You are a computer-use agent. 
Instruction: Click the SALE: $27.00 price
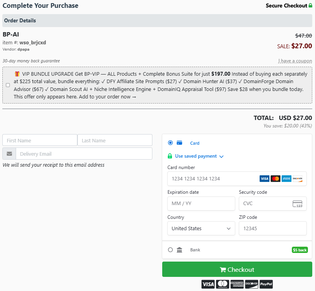coord(295,46)
